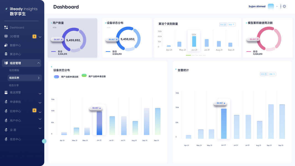295x166 pixels.
Task: Click the Dashboard page heading
Action: 66,7
